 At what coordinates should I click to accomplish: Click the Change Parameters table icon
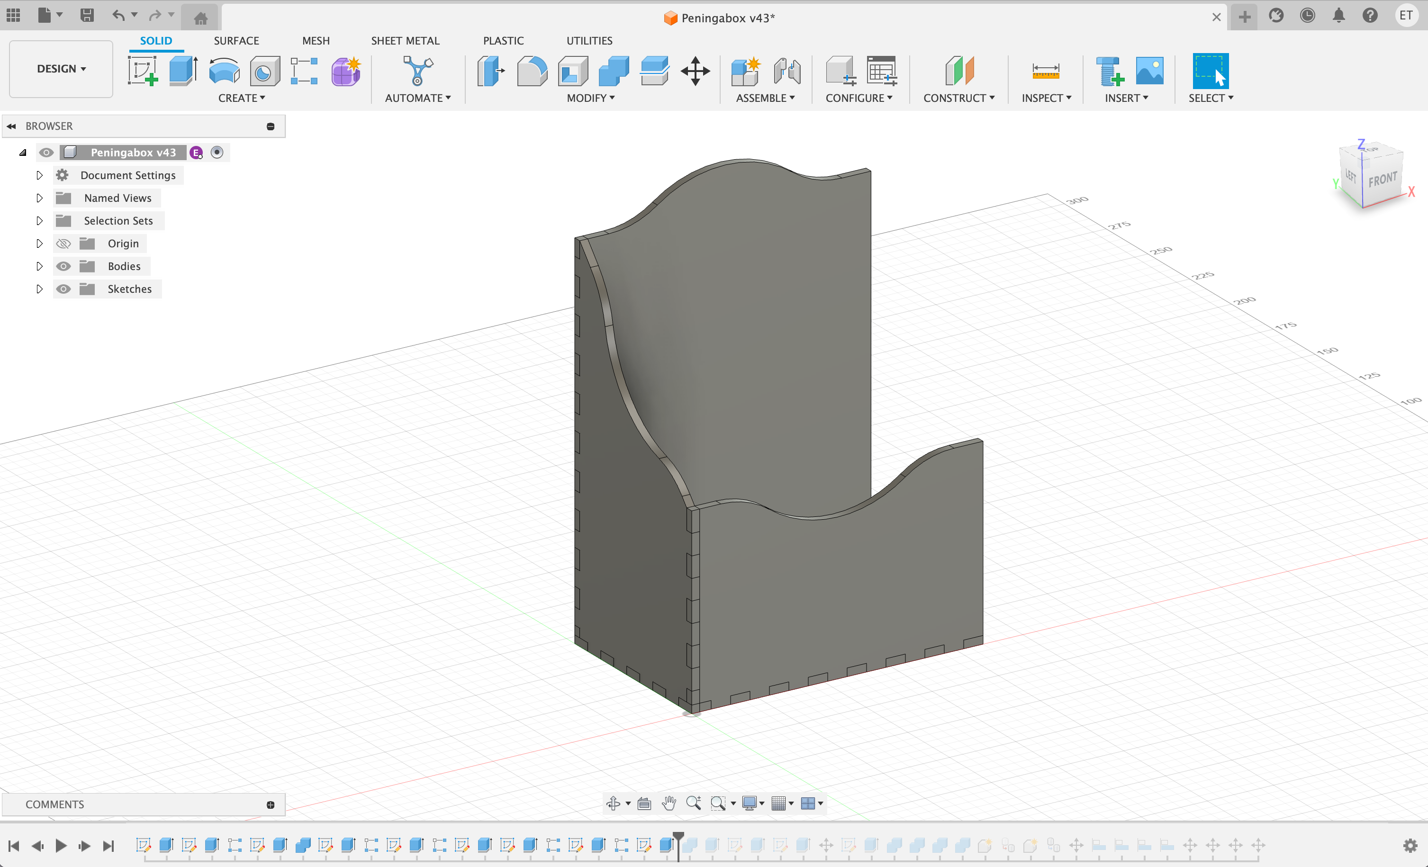(882, 71)
